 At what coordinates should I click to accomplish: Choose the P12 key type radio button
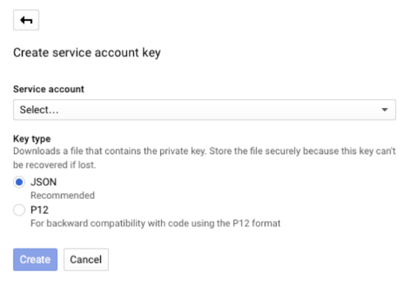[19, 211]
